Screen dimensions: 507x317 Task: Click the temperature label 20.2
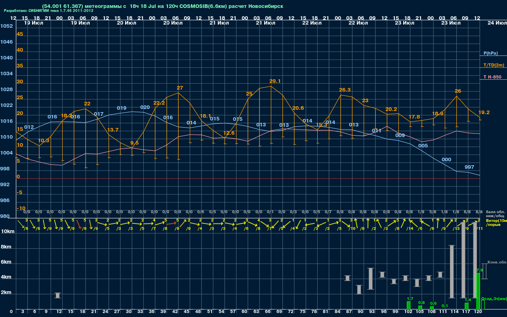391,109
